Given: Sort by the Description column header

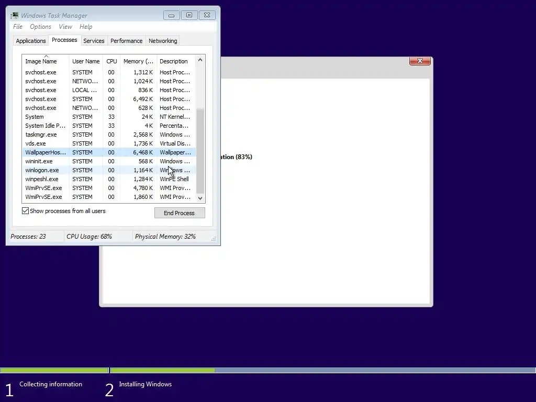Looking at the screenshot, I should coord(176,61).
